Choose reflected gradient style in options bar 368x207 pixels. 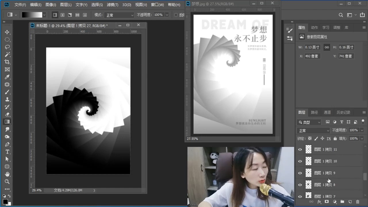point(77,15)
